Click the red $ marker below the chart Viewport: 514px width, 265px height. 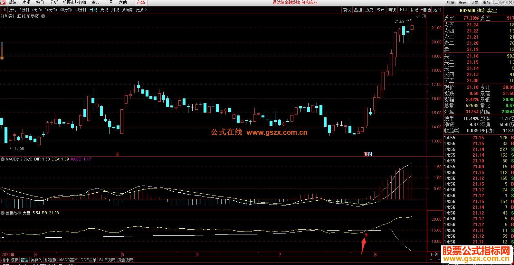(118, 154)
